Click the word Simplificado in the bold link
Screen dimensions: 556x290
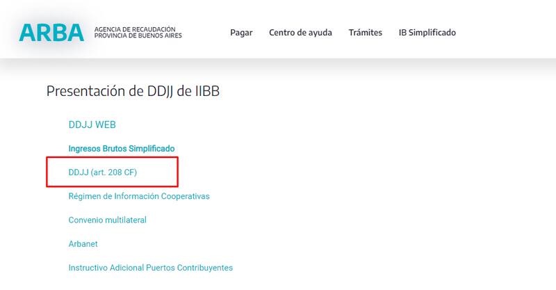tap(153, 149)
